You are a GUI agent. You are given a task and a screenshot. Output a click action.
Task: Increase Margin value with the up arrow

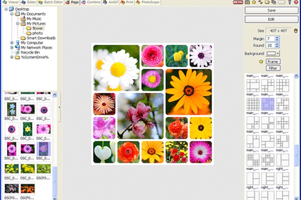[x=278, y=37]
